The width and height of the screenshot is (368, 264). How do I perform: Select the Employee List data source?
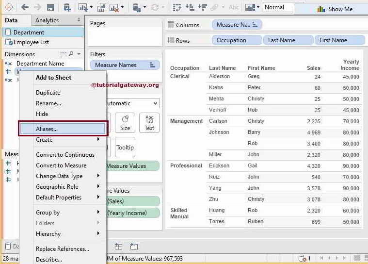coord(43,42)
